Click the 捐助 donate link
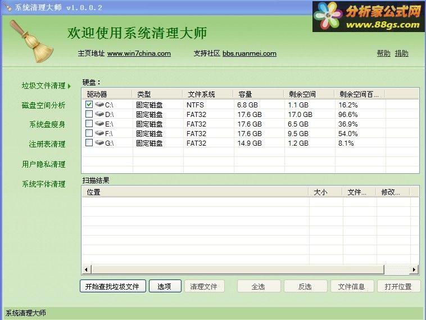 coord(401,53)
